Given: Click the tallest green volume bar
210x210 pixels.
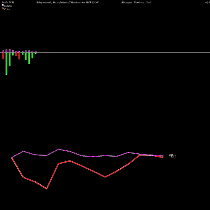Looking at the screenshot, I should coord(6,63).
